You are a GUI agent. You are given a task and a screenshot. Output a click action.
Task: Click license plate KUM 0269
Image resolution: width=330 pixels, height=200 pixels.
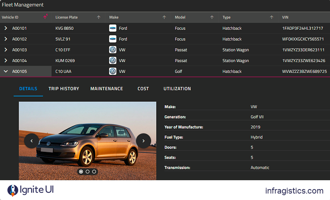pyautogui.click(x=65, y=61)
